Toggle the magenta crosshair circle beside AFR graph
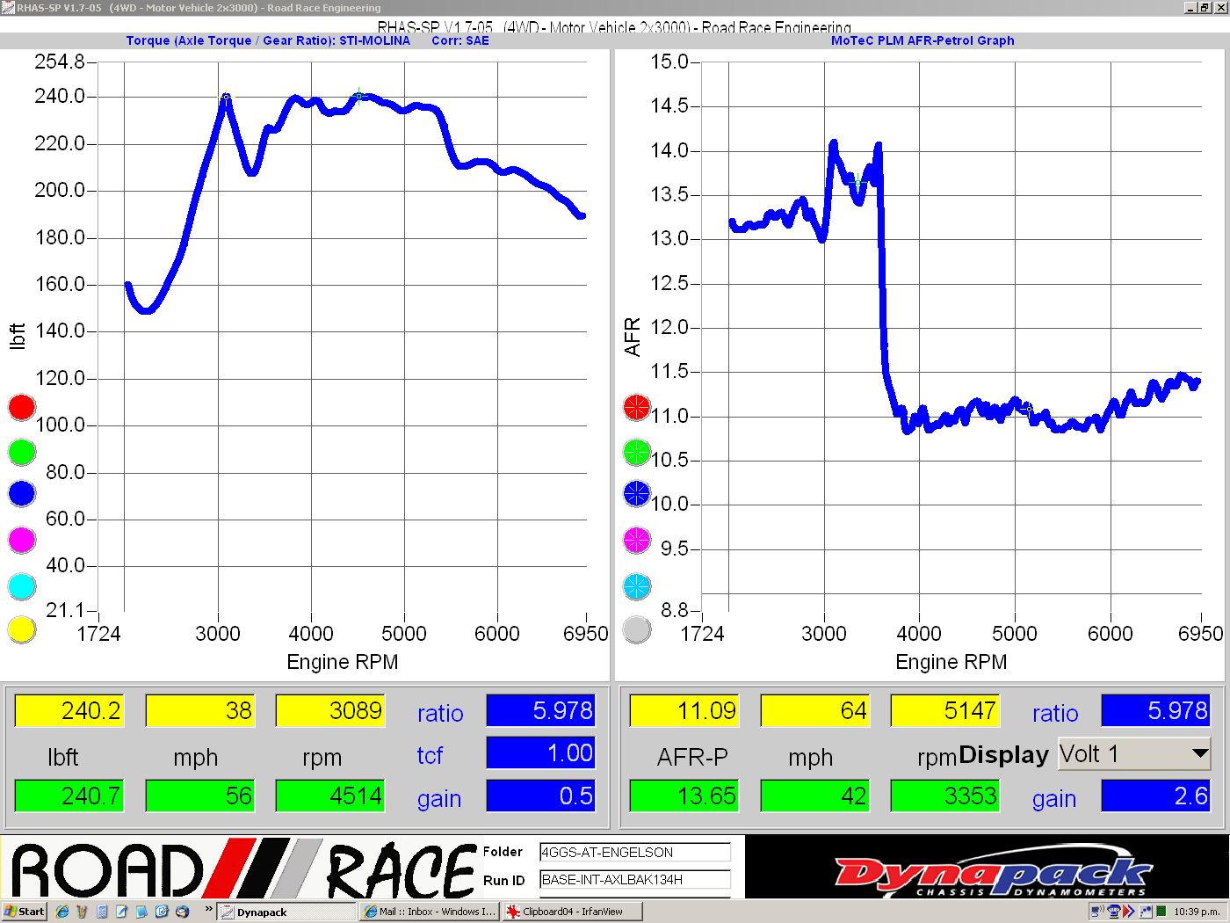This screenshot has width=1230, height=923. [637, 540]
